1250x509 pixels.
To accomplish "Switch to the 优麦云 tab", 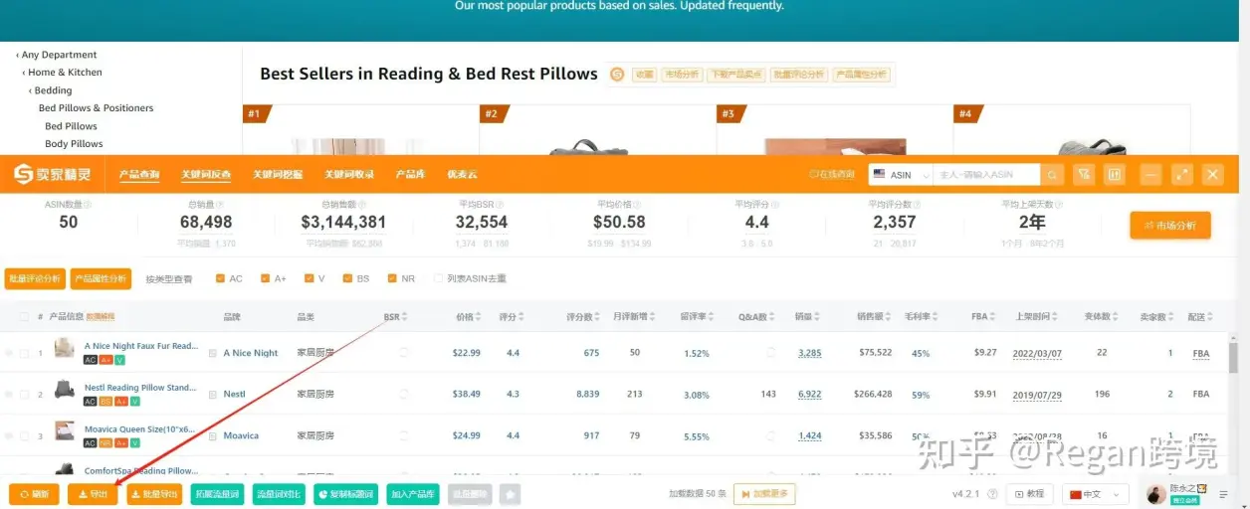I will 462,175.
